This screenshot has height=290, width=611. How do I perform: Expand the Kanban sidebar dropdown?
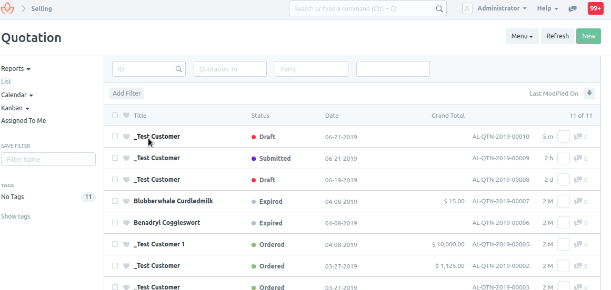(x=16, y=108)
